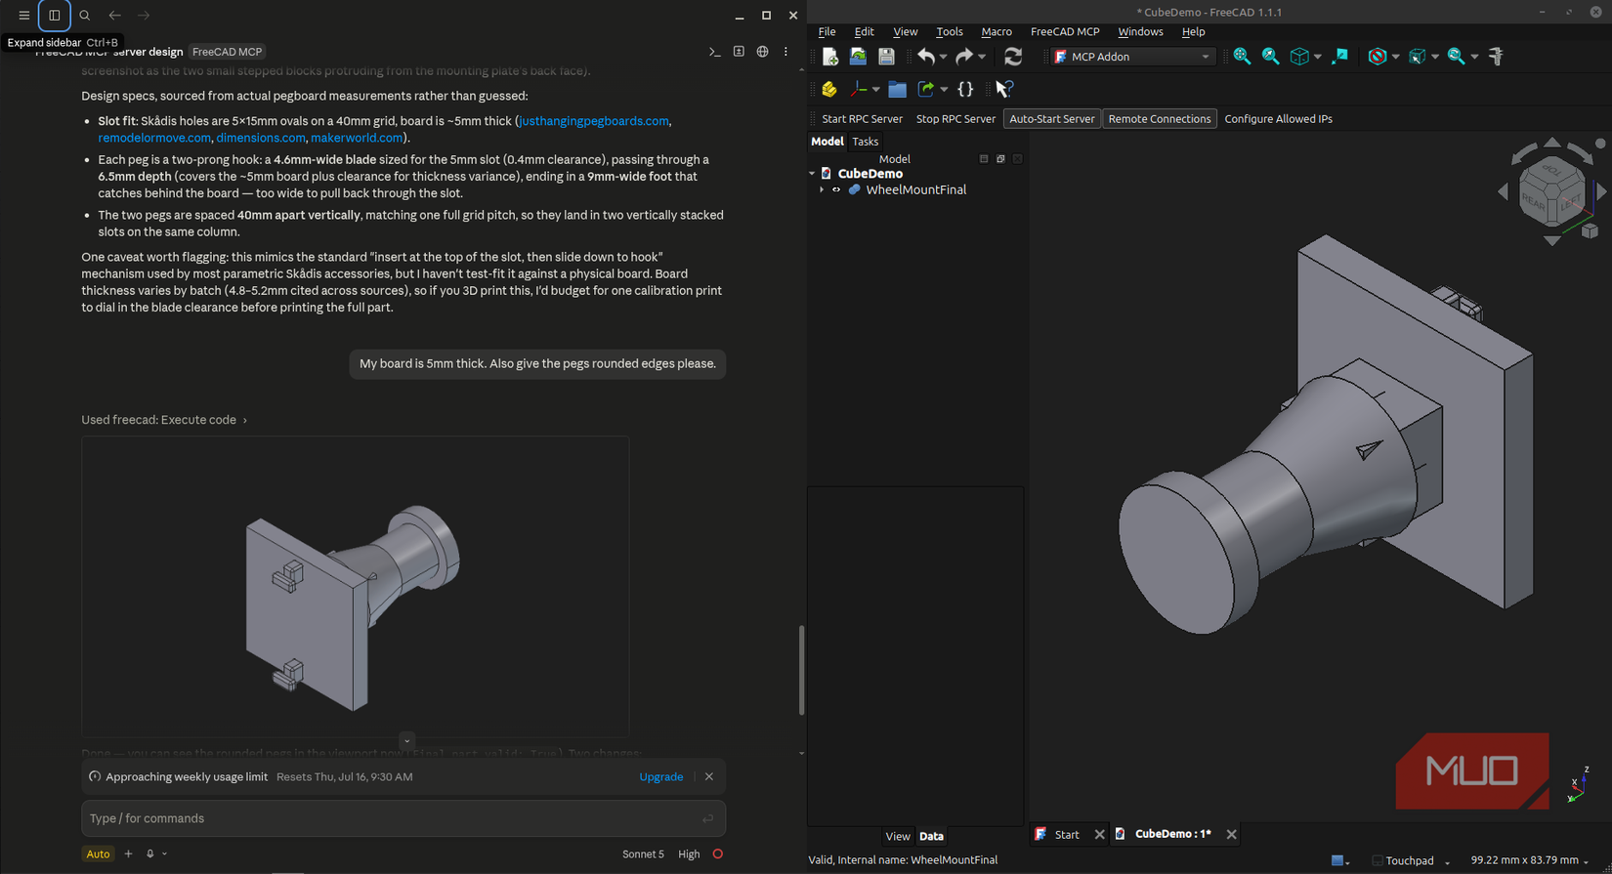This screenshot has width=1612, height=874.
Task: Click the red record circle indicator
Action: [718, 853]
